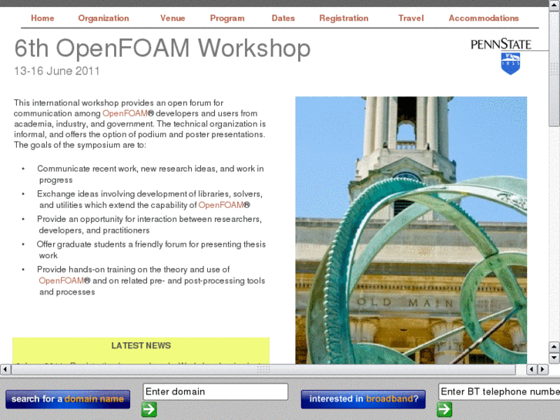Click the 'Offer graduate students' bullet text

click(151, 250)
